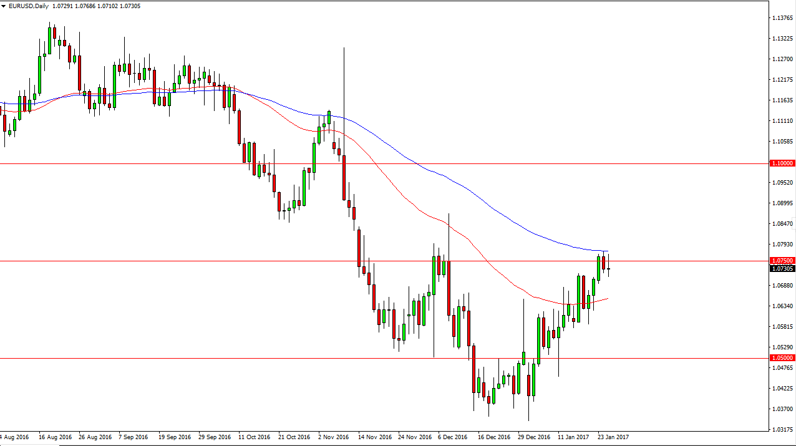Click the 16 Aug 2016 date label
This screenshot has height=446, width=796.
[54, 437]
